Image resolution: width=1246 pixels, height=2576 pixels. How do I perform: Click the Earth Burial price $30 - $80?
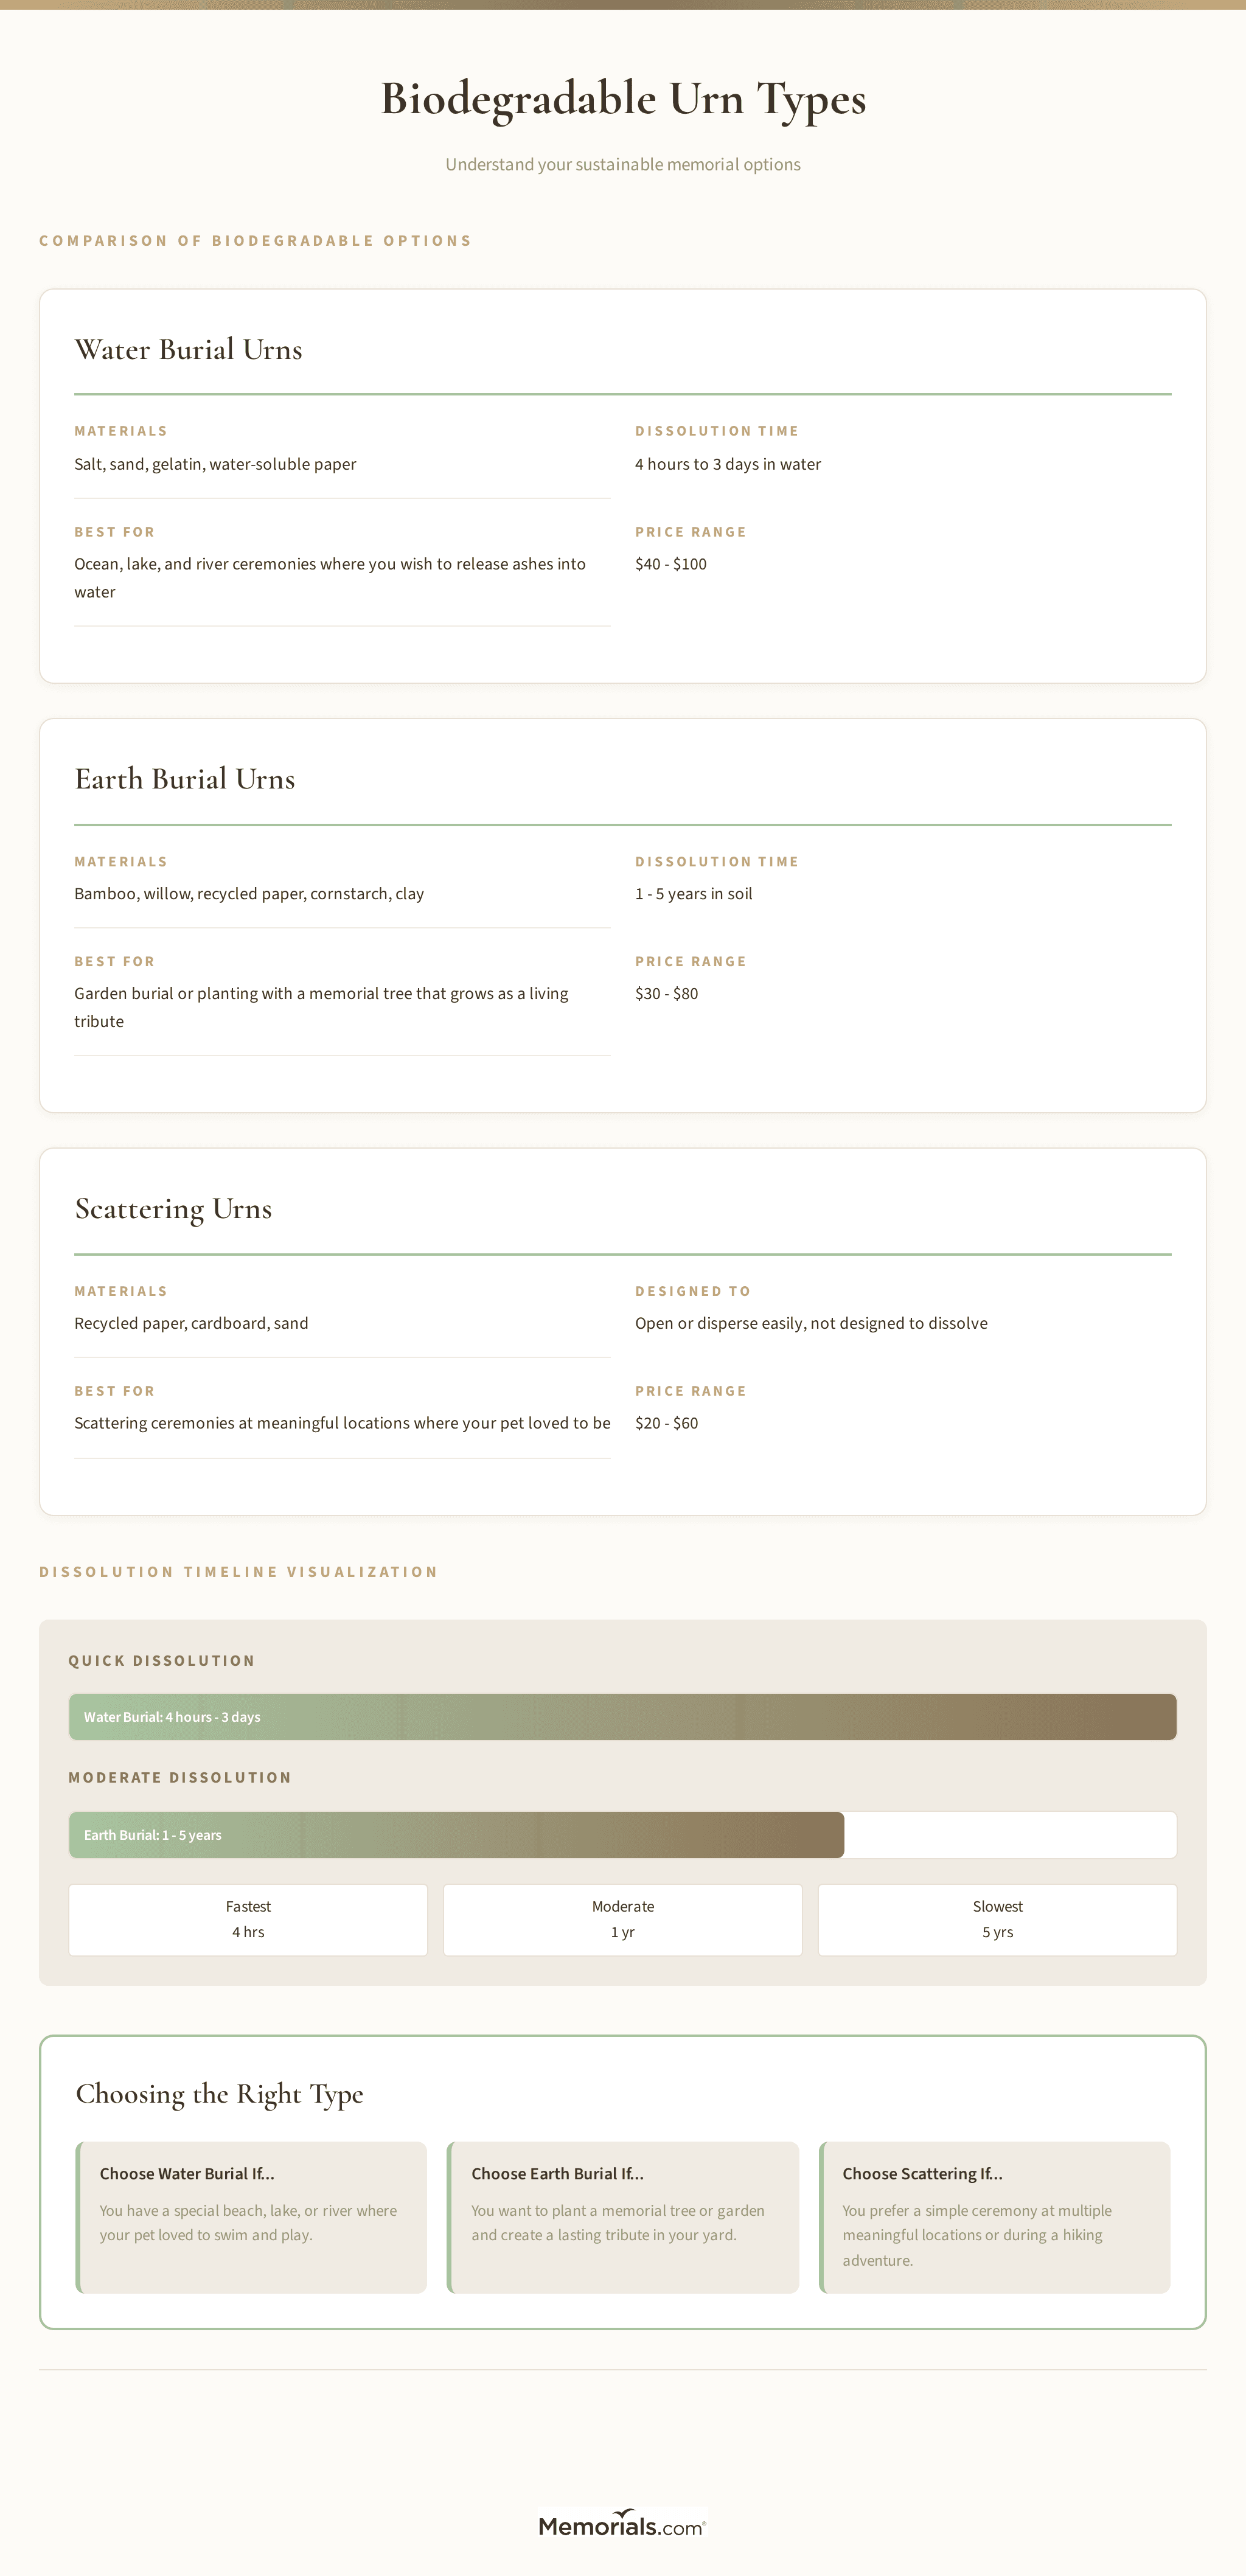(x=666, y=993)
